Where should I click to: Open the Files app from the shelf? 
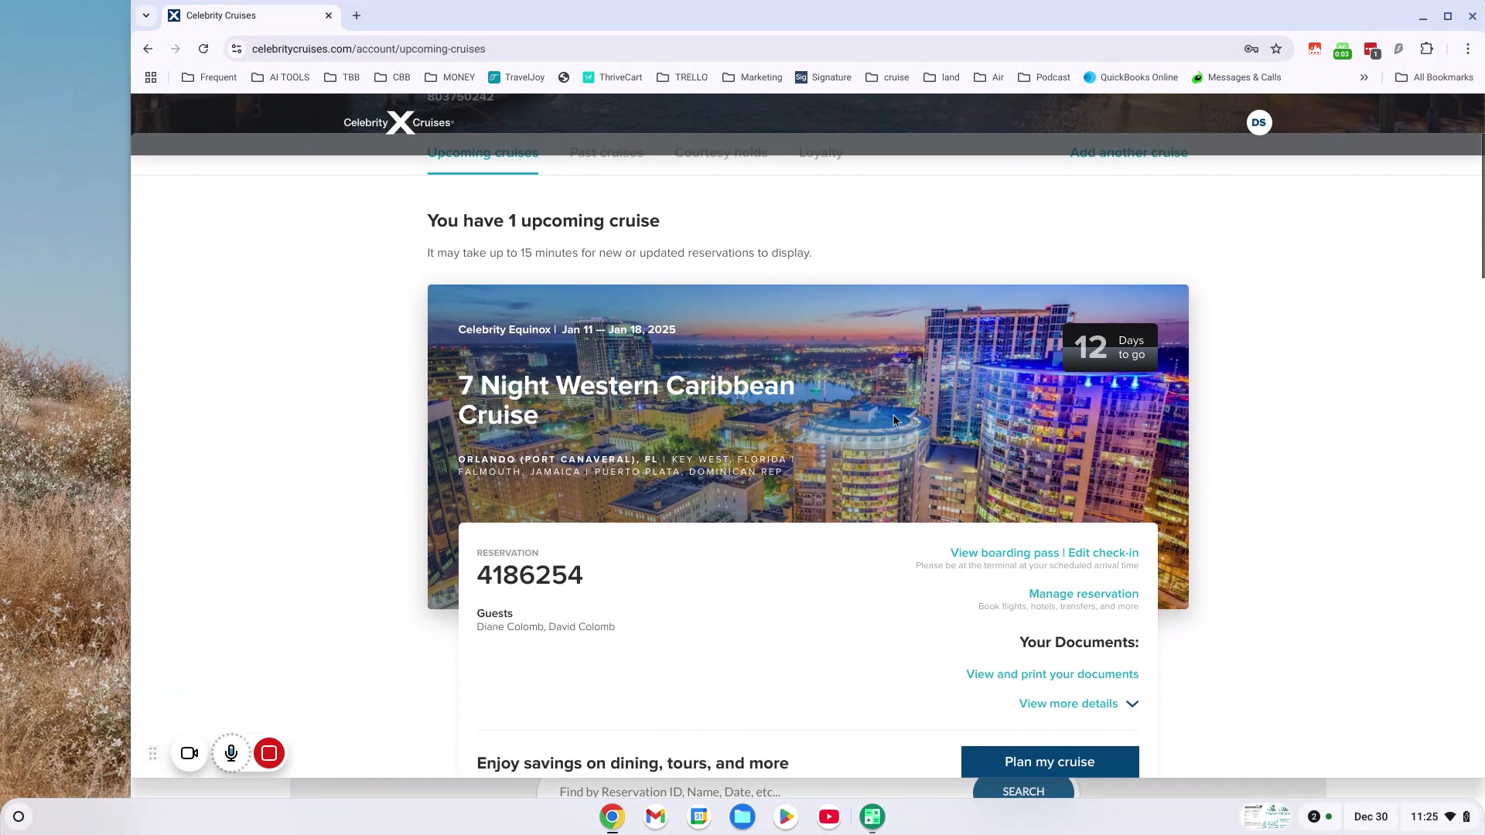[x=742, y=816]
